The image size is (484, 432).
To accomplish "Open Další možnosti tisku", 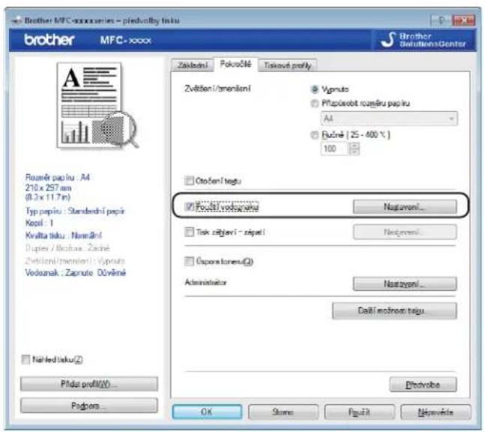I will point(395,310).
